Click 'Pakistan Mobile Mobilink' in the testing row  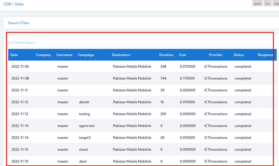[132, 114]
